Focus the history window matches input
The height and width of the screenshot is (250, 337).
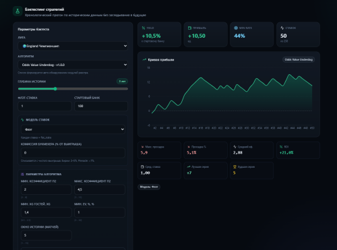click(46, 235)
